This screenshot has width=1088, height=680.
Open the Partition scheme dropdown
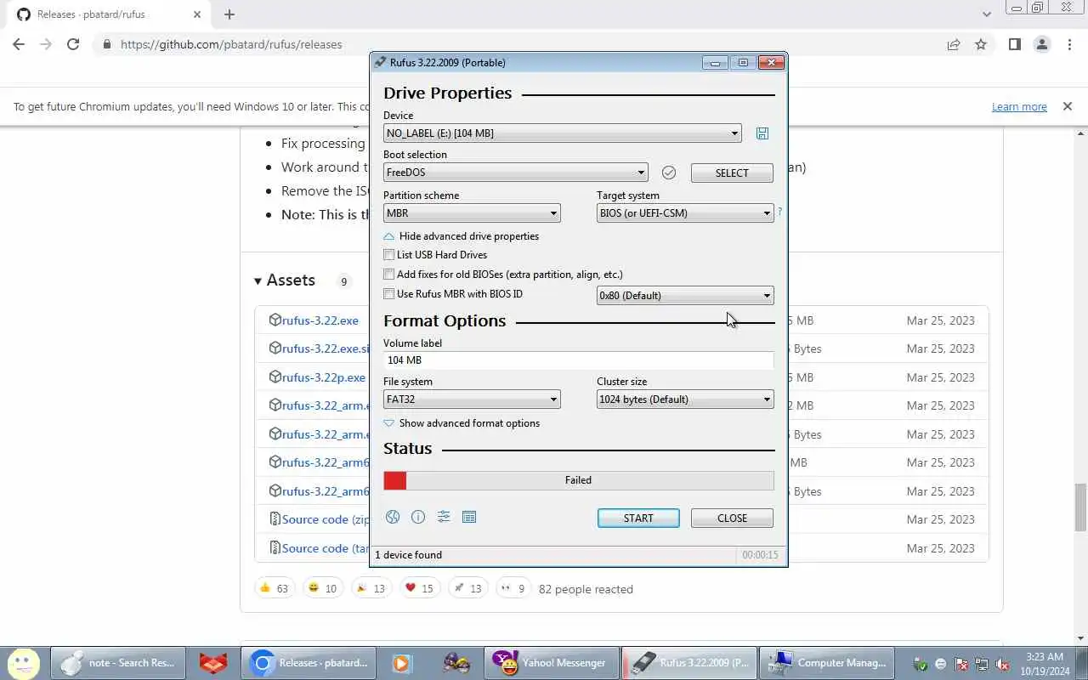[x=472, y=213]
